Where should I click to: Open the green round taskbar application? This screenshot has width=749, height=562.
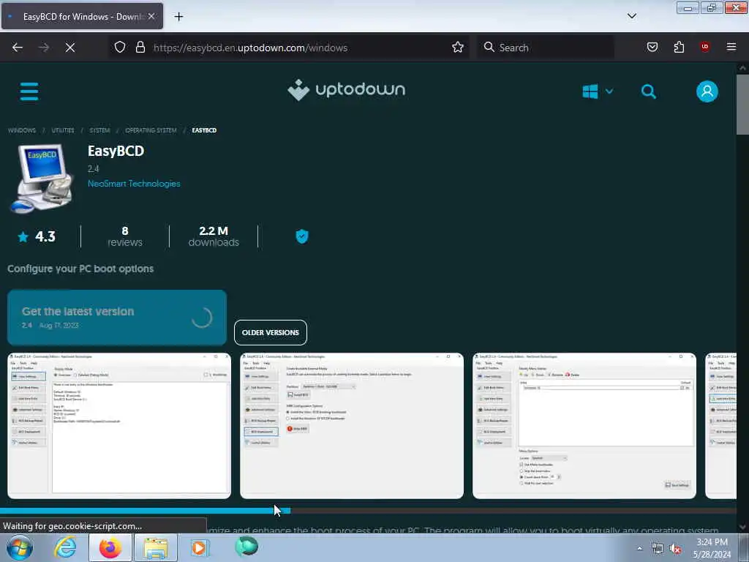point(246,547)
